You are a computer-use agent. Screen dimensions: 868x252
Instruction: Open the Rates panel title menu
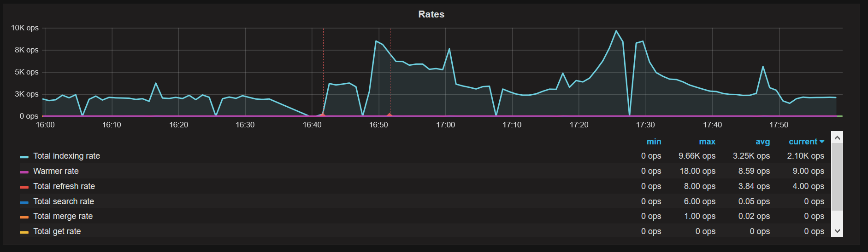coord(431,14)
